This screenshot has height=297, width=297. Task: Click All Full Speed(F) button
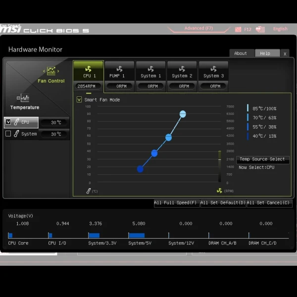(176, 203)
